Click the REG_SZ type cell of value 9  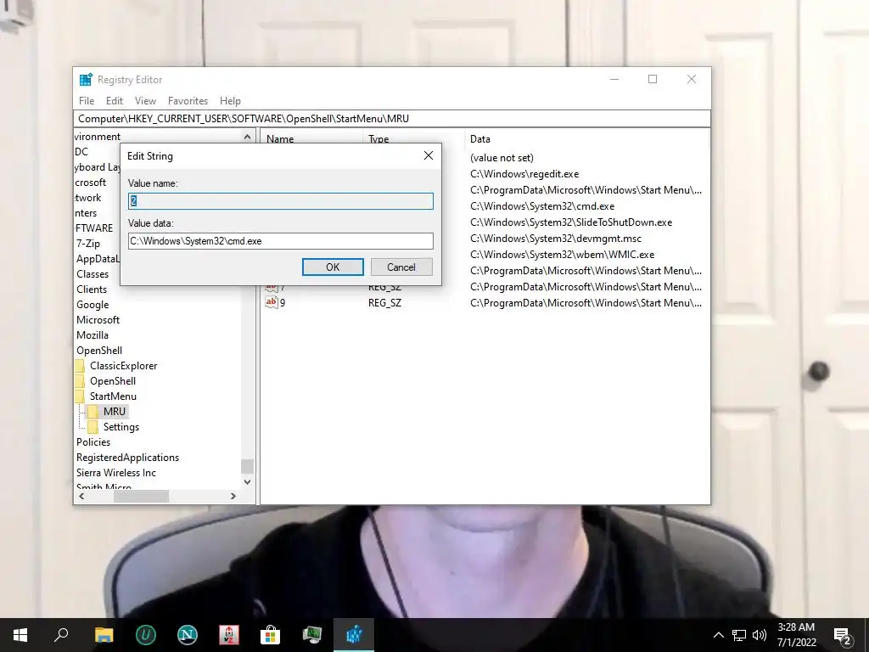tap(384, 303)
